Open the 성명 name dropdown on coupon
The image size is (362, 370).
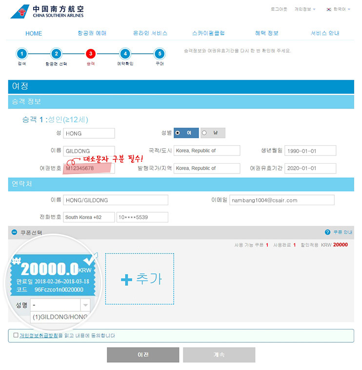coord(85,305)
